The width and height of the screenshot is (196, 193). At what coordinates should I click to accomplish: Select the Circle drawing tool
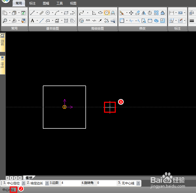click(48, 13)
